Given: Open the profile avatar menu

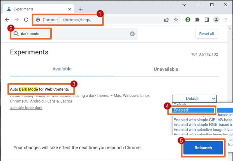Looking at the screenshot, I should [x=216, y=19].
